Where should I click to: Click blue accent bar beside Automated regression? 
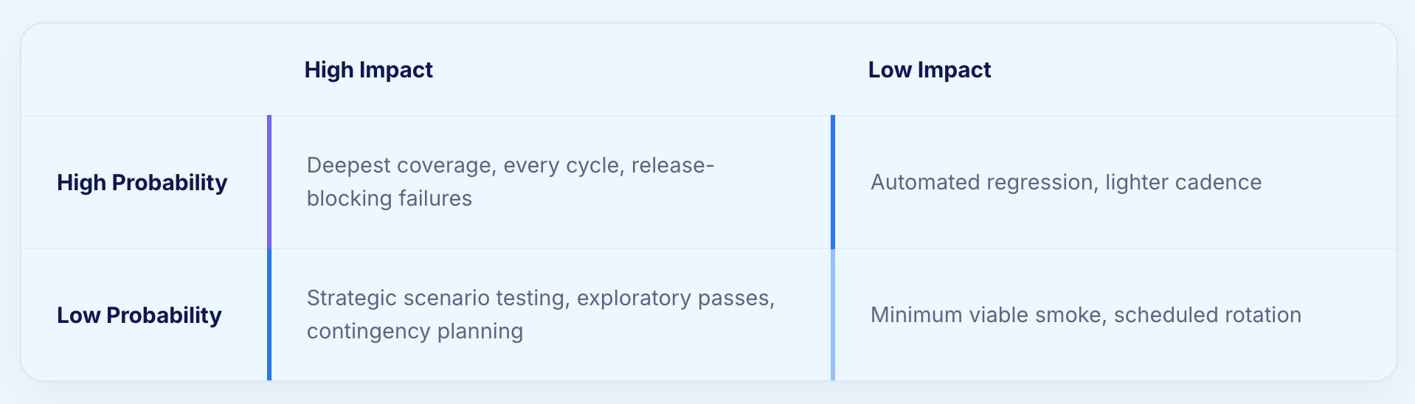tap(833, 182)
